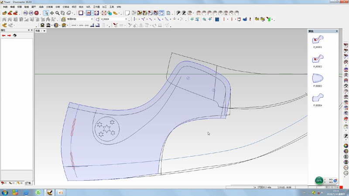Viewport: 349px width, 196px height.
Task: Open the P_00004 part dropdown
Action: 127,19
